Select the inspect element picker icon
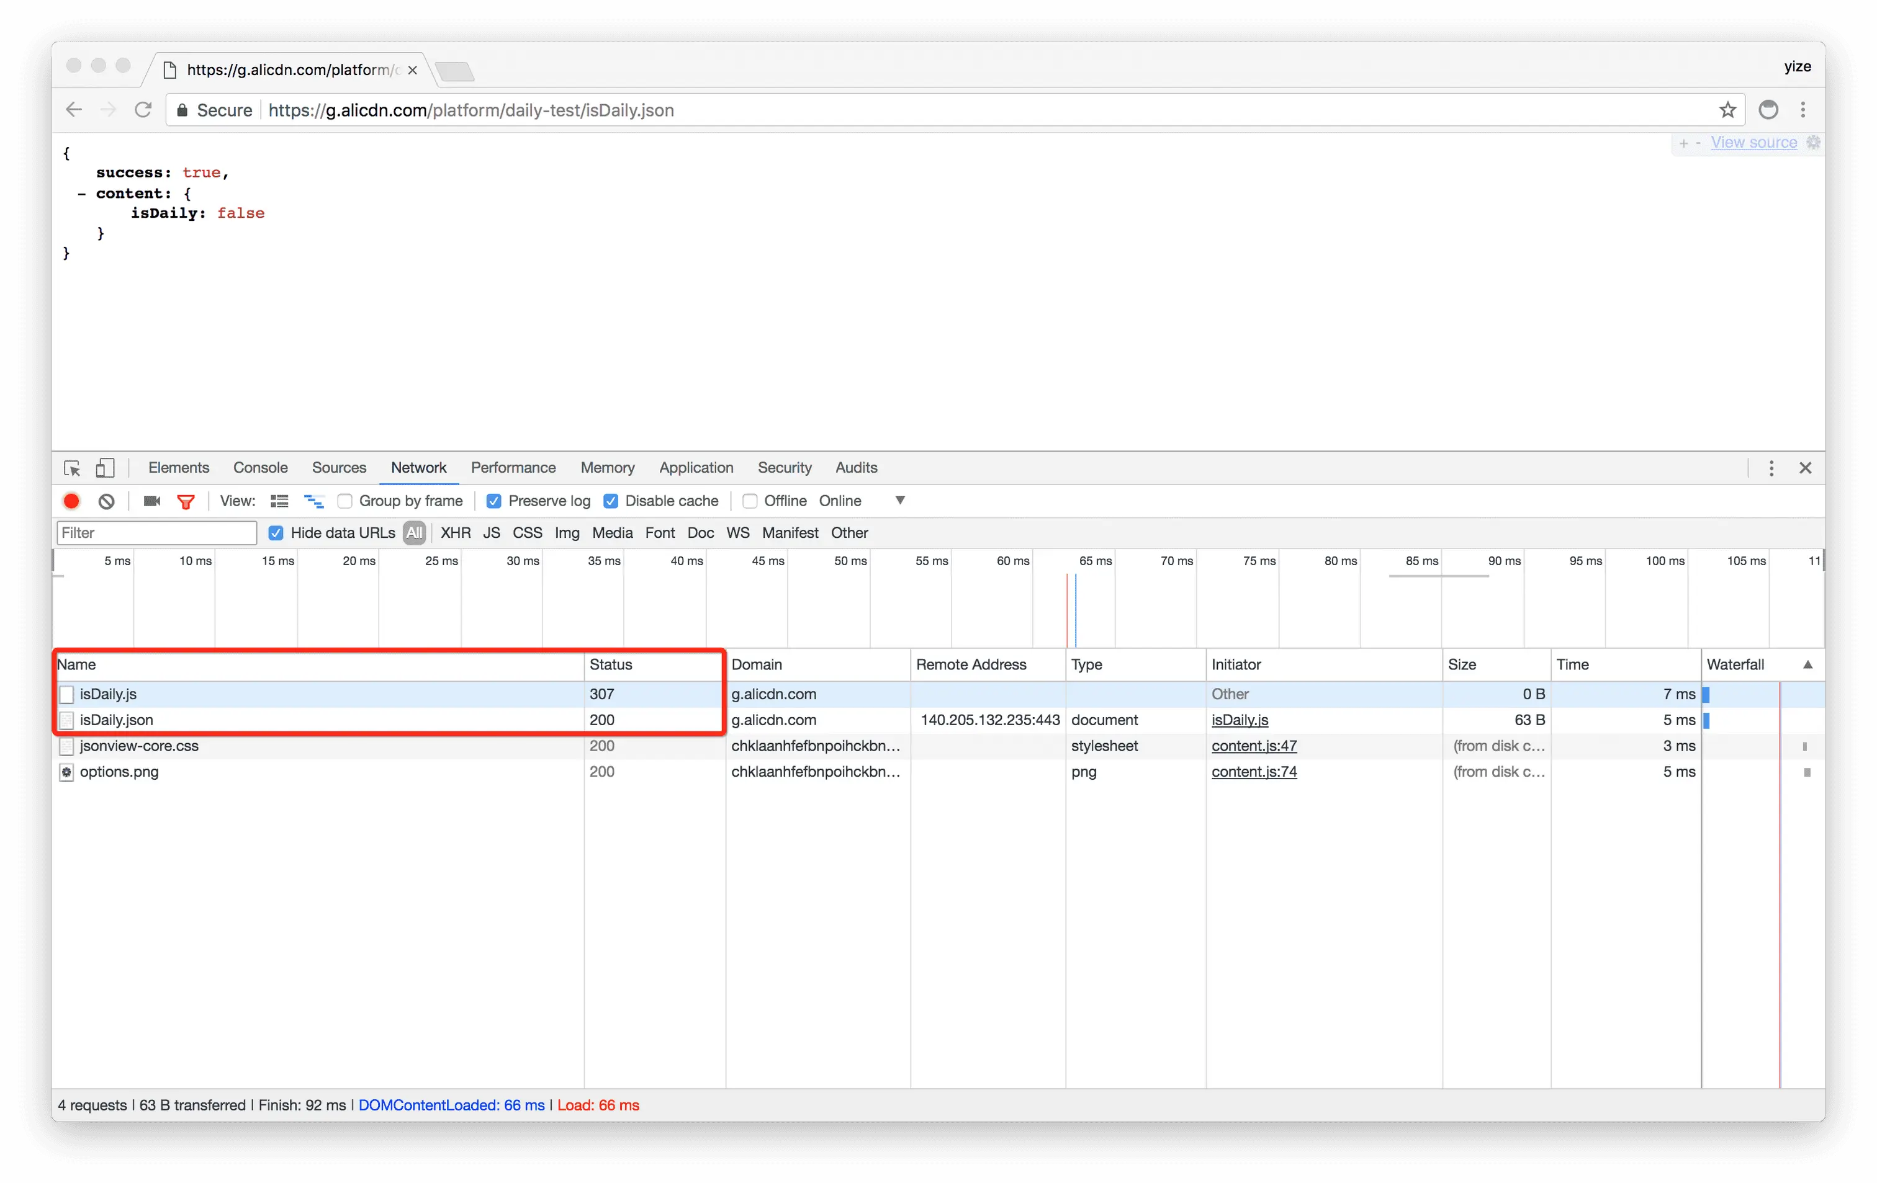The width and height of the screenshot is (1877, 1183). click(73, 468)
